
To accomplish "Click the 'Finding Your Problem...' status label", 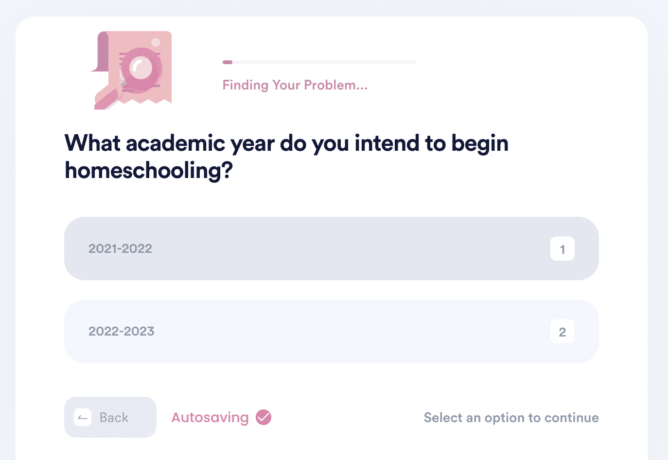I will coord(295,85).
